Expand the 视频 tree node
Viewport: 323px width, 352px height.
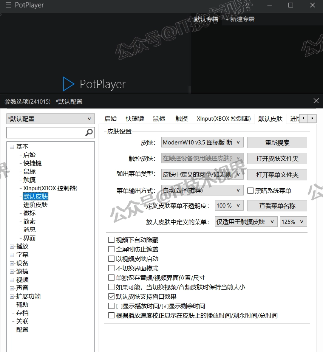point(12,280)
